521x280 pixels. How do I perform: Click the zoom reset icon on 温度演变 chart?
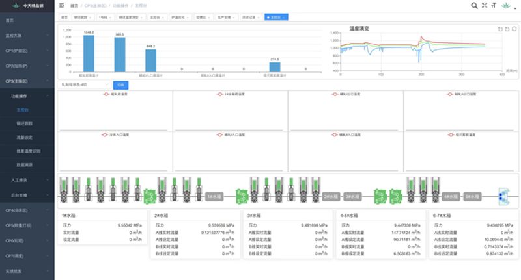click(x=507, y=29)
